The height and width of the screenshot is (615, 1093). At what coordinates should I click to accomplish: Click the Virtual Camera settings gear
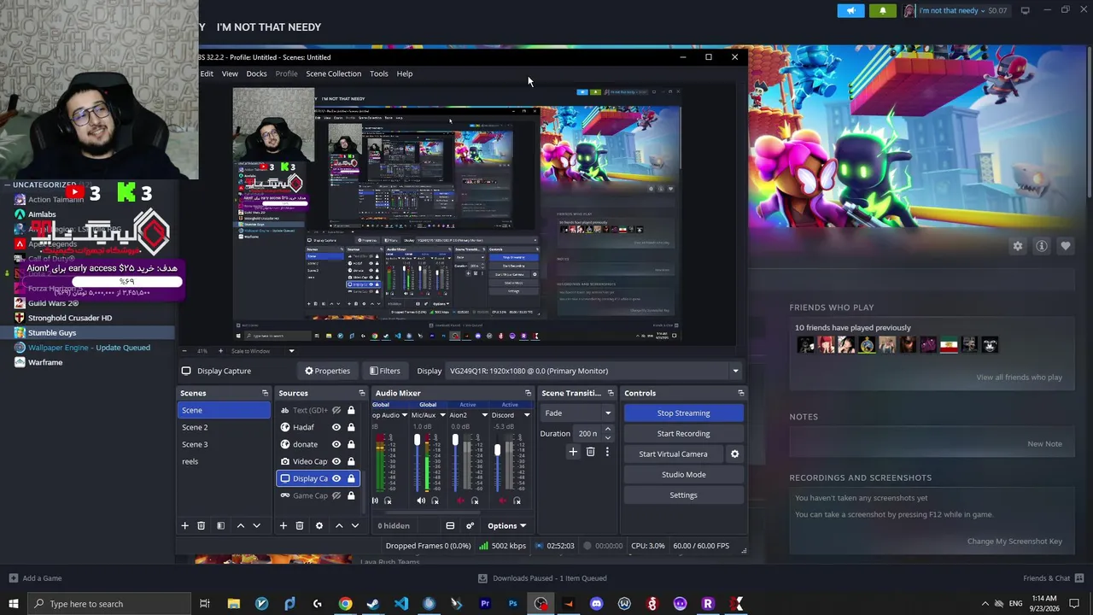point(734,454)
